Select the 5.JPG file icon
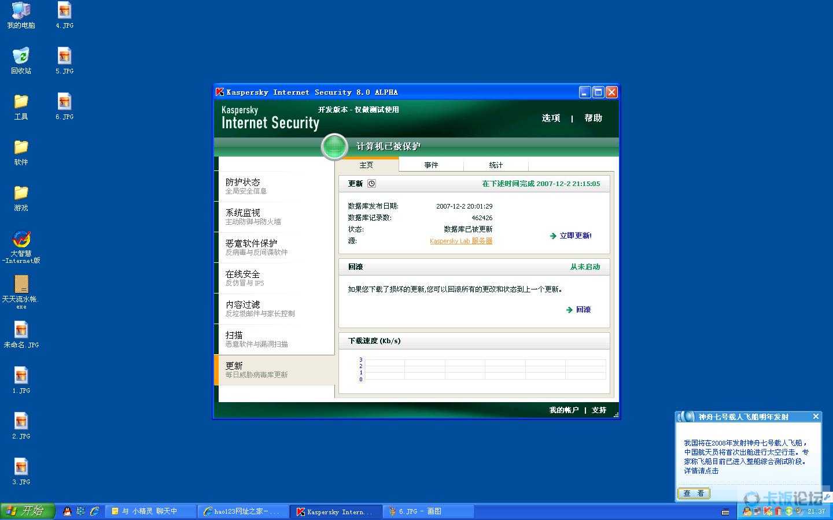 coord(64,61)
